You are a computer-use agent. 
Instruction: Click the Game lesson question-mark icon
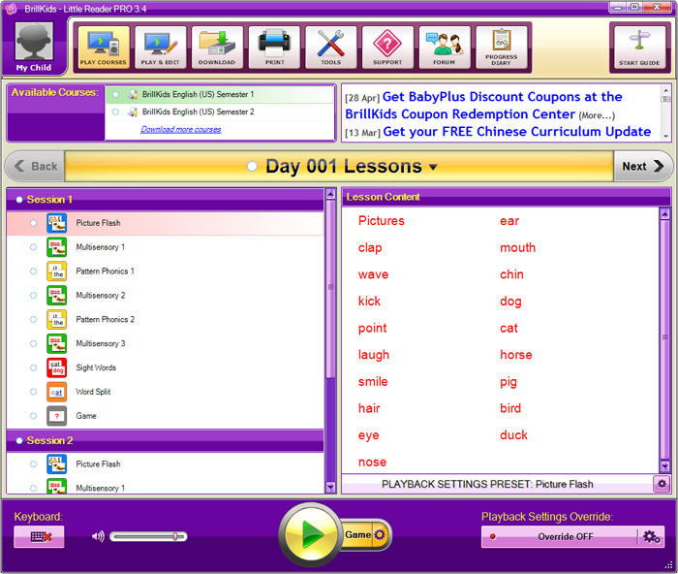pyautogui.click(x=56, y=416)
